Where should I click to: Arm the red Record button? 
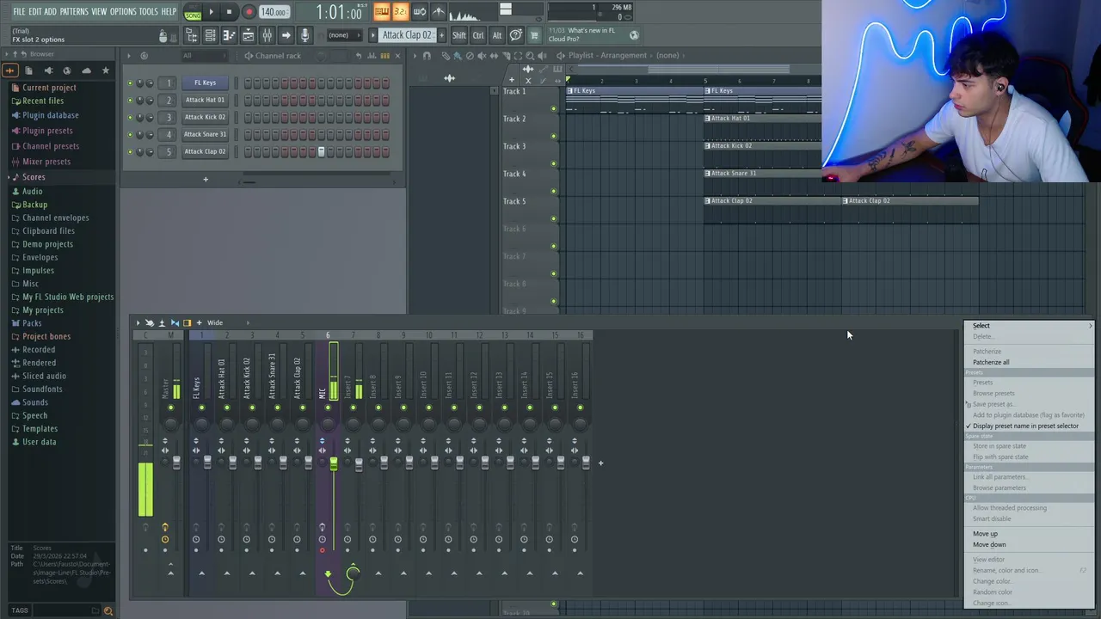(249, 12)
